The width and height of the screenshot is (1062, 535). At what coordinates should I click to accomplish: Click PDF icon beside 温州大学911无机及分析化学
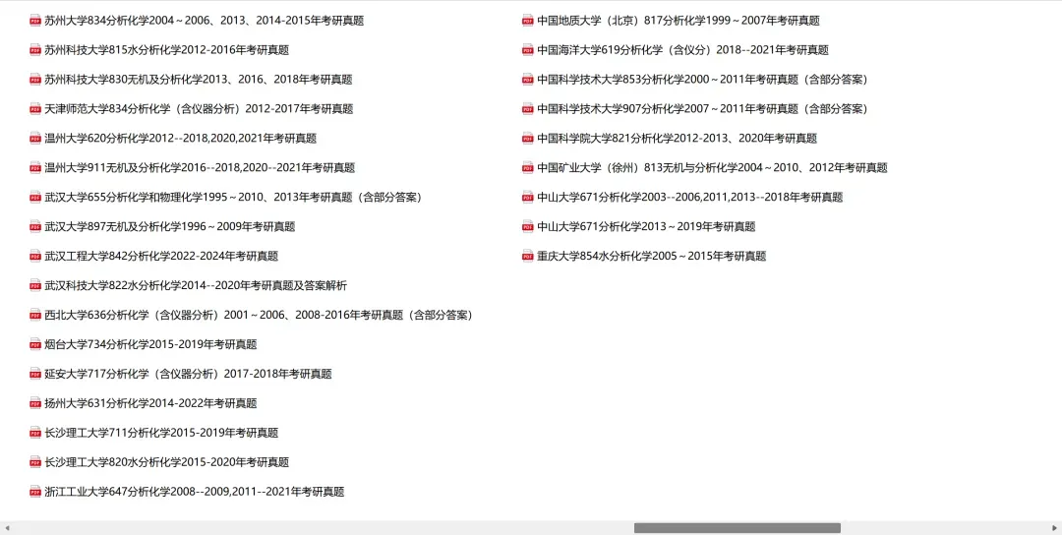tap(35, 168)
